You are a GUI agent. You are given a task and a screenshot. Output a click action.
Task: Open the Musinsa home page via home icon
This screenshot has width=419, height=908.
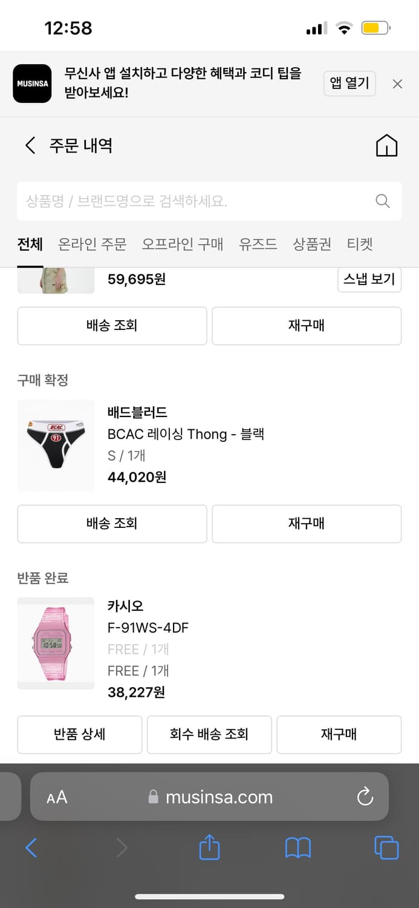tap(386, 145)
